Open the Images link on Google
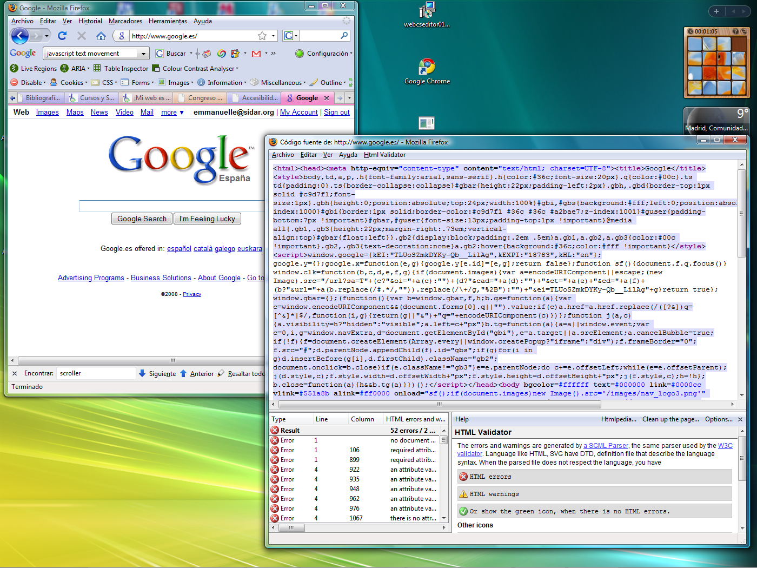The image size is (757, 568). pos(48,112)
